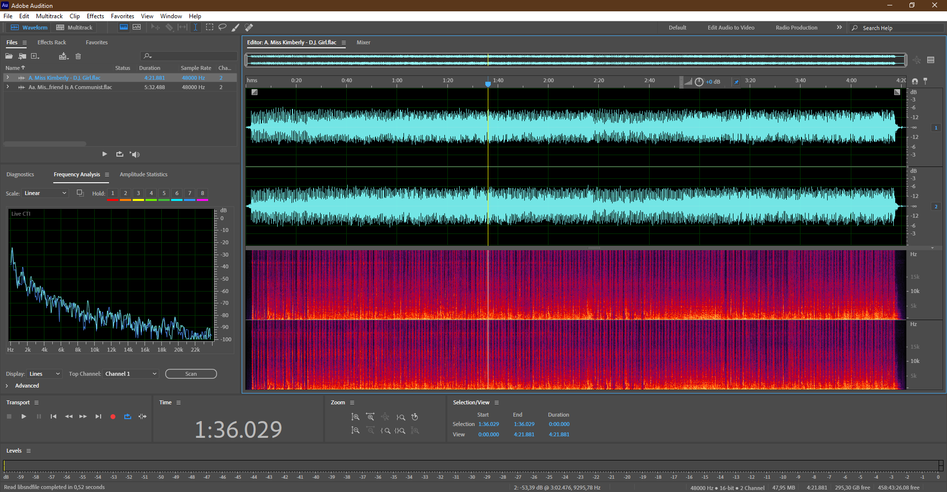Click the red Record button
The width and height of the screenshot is (947, 492).
(113, 417)
